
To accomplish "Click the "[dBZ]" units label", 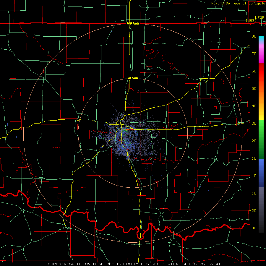I will (x=251, y=20).
